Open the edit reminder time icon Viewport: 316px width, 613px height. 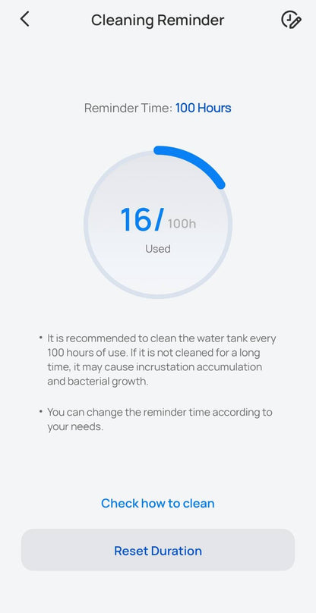(x=291, y=20)
